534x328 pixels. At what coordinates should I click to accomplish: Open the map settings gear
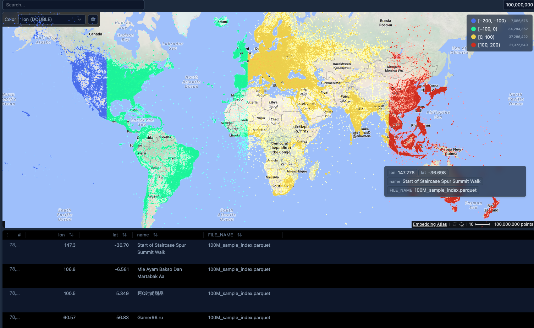(x=93, y=20)
